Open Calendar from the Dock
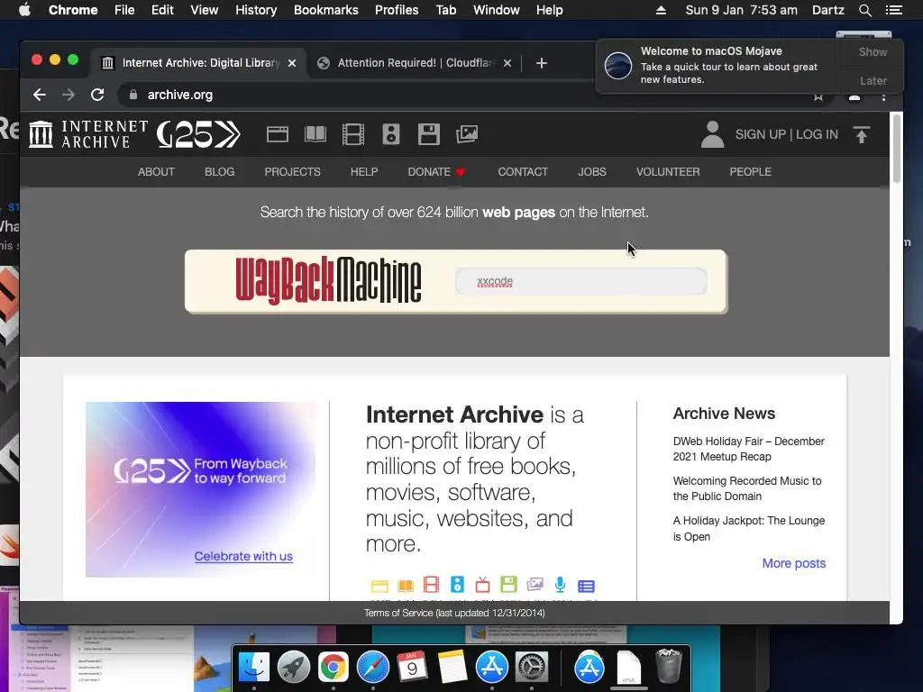Screen dimensions: 923x692 tap(412, 668)
